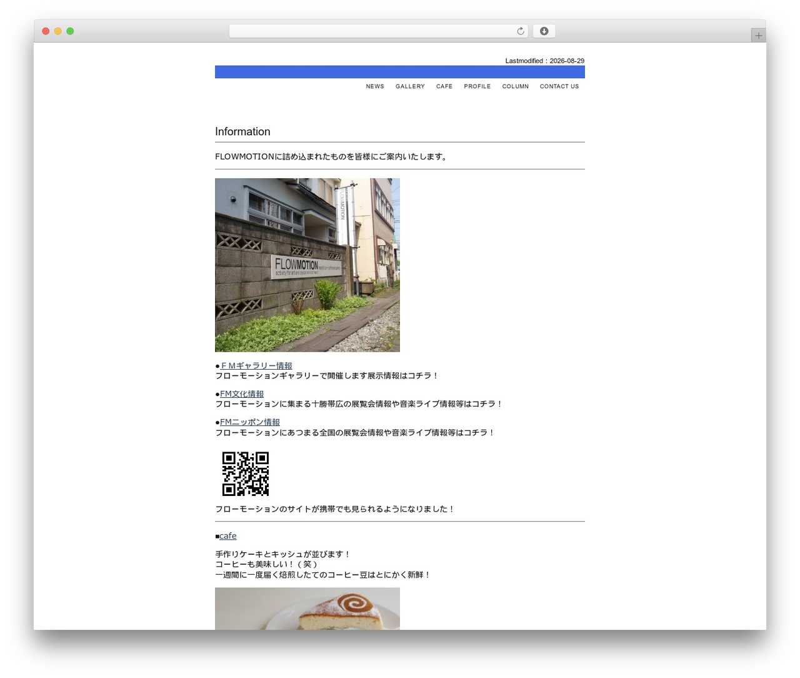Viewport: 800px width, 678px height.
Task: Click the Lastmodified date text
Action: [545, 61]
